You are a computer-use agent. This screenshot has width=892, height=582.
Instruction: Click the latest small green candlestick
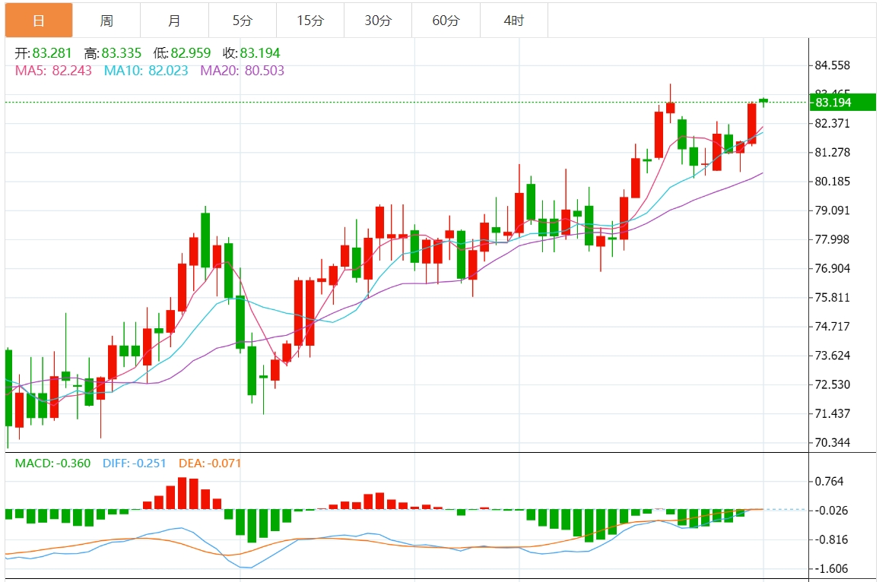click(763, 101)
